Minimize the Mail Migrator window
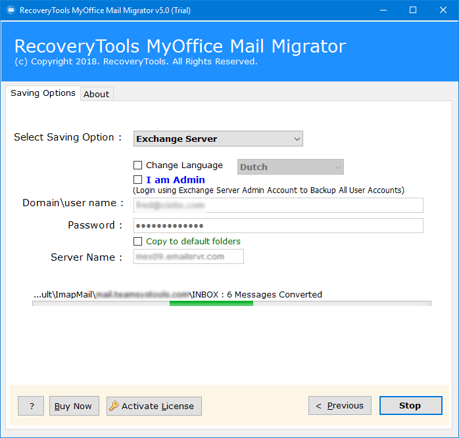The width and height of the screenshot is (459, 438). pyautogui.click(x=383, y=11)
